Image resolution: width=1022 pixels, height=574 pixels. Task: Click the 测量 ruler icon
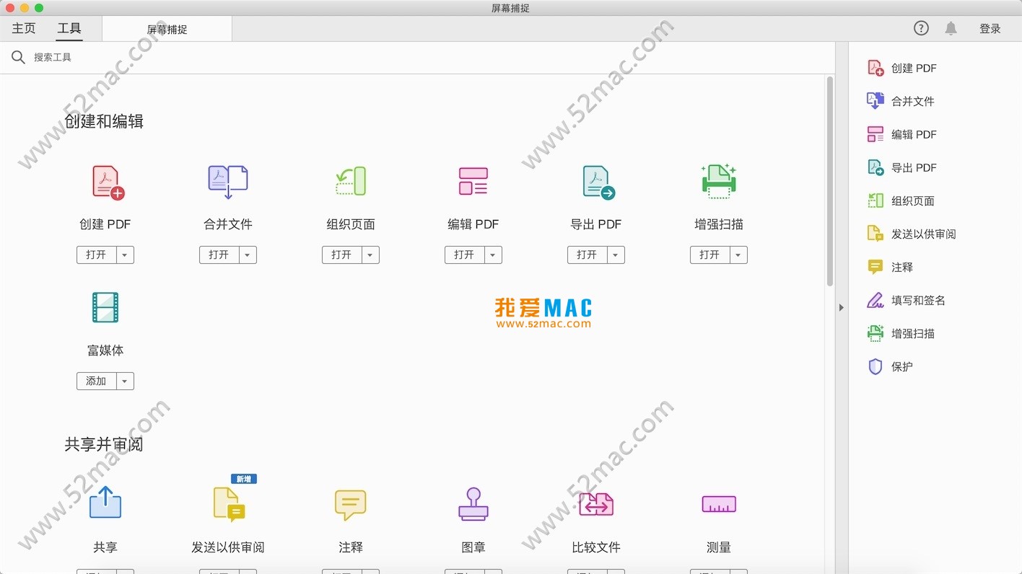pyautogui.click(x=719, y=504)
